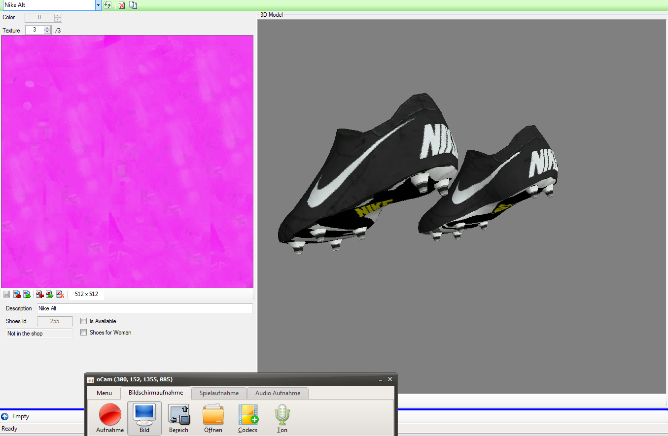
Task: Click the Öffnen folder icon in oCam
Action: coord(213,418)
